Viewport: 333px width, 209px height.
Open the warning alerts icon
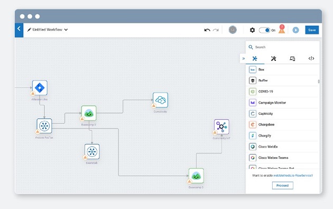[282, 29]
